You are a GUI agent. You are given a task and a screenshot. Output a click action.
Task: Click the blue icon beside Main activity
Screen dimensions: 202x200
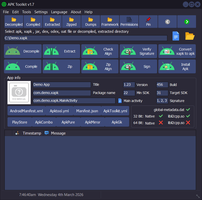tap(120, 101)
